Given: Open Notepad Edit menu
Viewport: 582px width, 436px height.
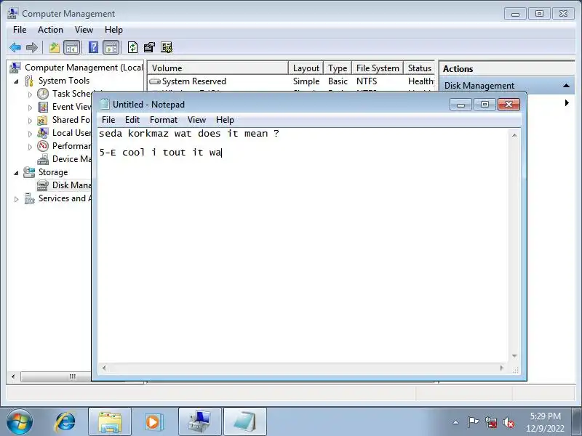Looking at the screenshot, I should [x=132, y=120].
